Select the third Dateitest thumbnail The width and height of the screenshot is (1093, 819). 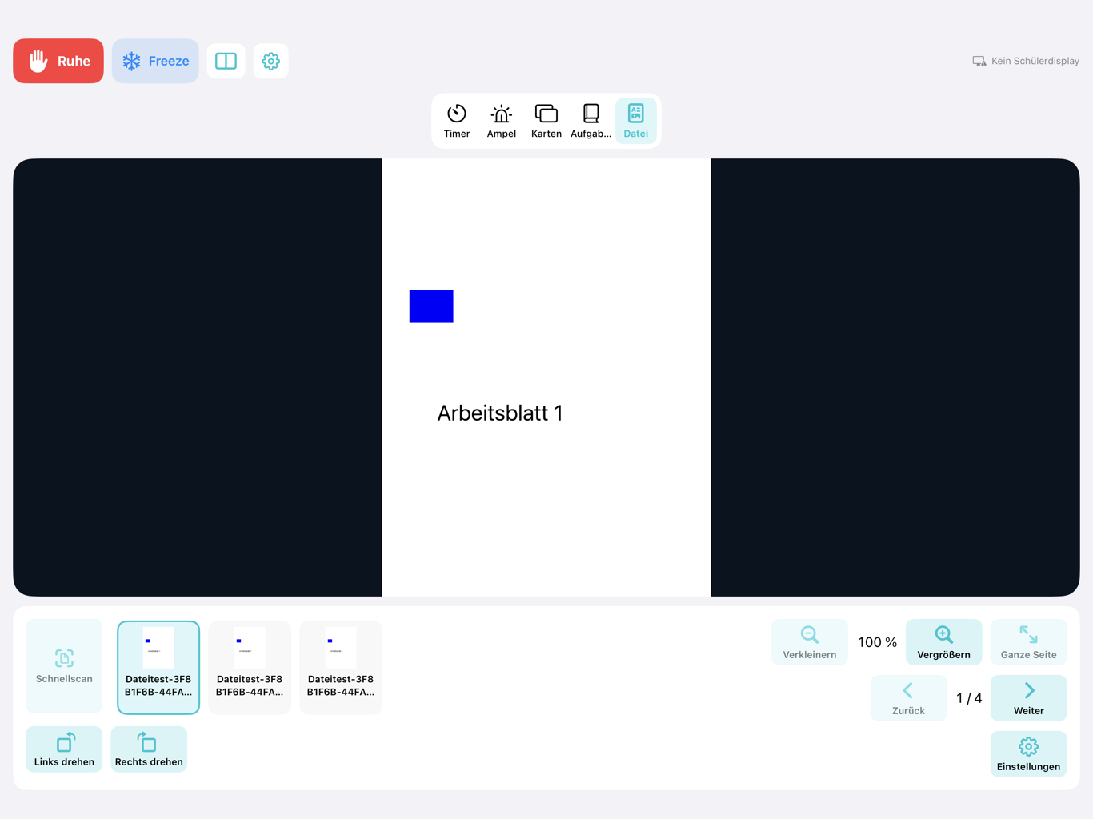[x=341, y=668]
